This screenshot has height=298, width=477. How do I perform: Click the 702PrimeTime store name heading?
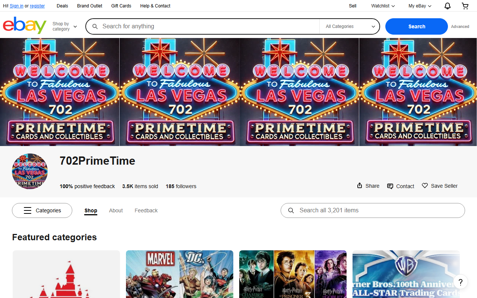97,161
